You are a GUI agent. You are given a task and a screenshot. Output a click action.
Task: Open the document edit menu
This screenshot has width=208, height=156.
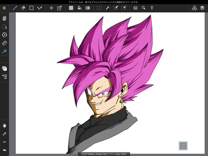point(4,18)
